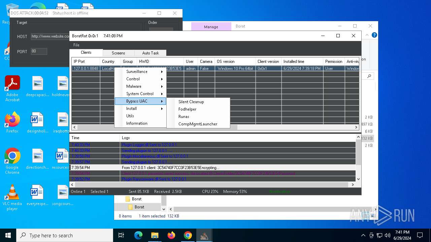This screenshot has height=242, width=431.
Task: Launch Firefox from taskbar
Action: coord(171,235)
